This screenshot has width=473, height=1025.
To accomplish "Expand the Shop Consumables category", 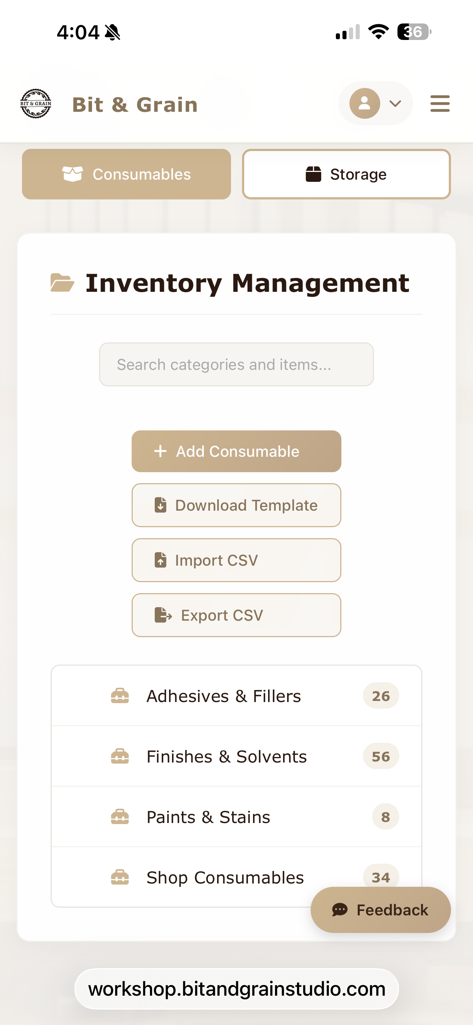I will point(225,877).
